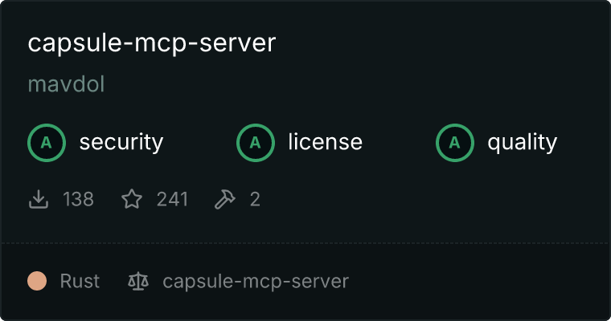
Task: Click the Rust language label
Action: (x=80, y=281)
